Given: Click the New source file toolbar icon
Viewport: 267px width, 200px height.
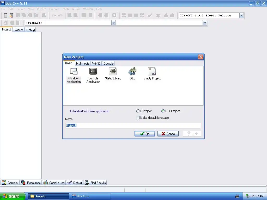Looking at the screenshot, I should point(6,15).
